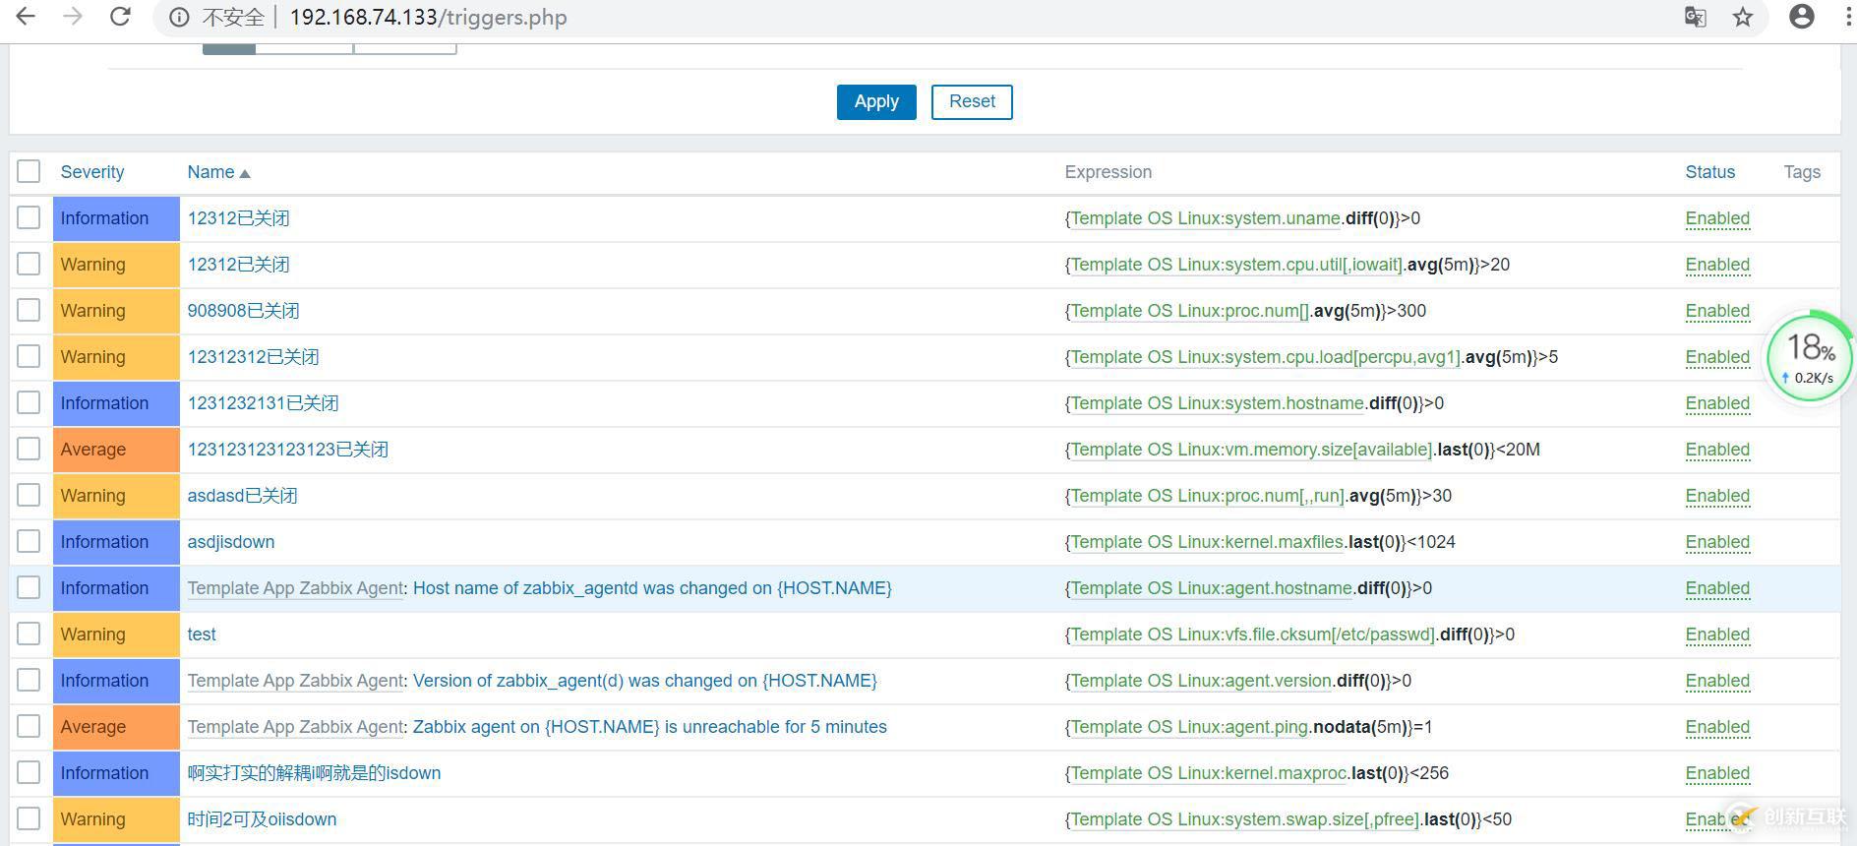Tick the select-all checkbox in the header
Viewport: 1857px width, 846px height.
[29, 171]
